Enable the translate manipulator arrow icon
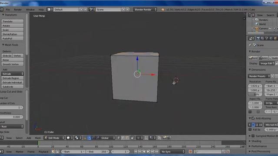The image size is (278, 156). (89, 138)
